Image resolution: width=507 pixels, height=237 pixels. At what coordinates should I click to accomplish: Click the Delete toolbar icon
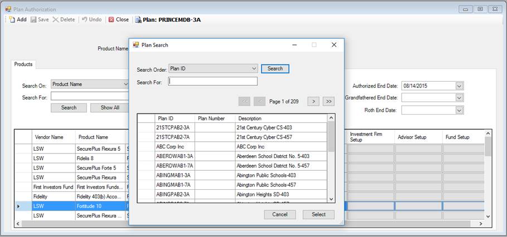tap(56, 19)
